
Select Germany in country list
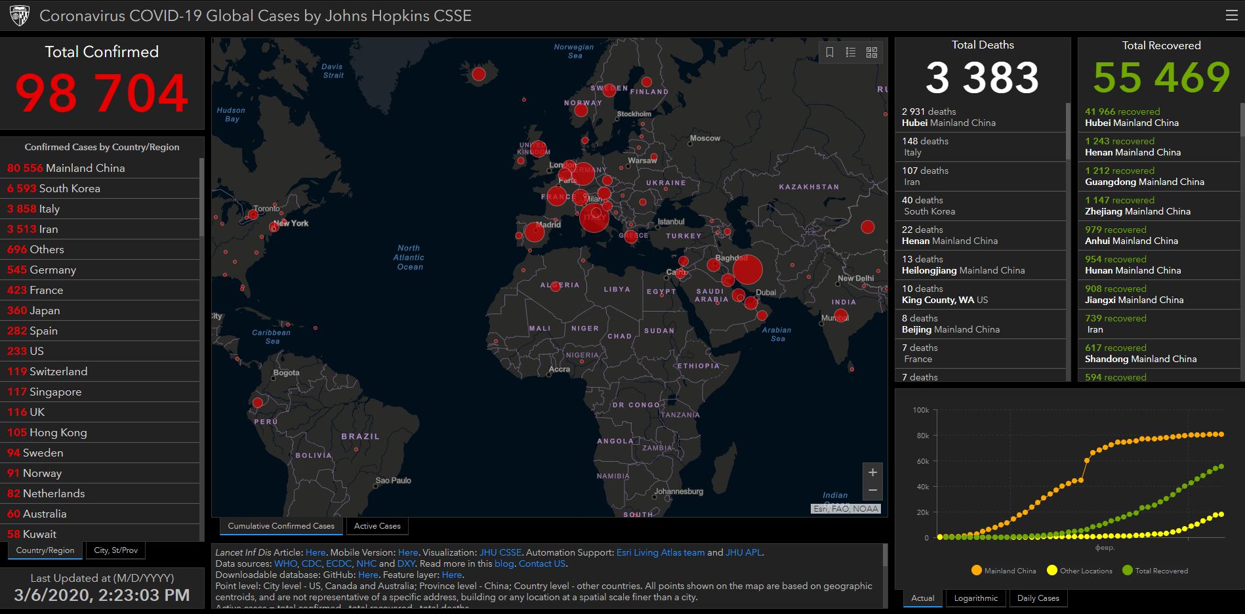pyautogui.click(x=100, y=270)
